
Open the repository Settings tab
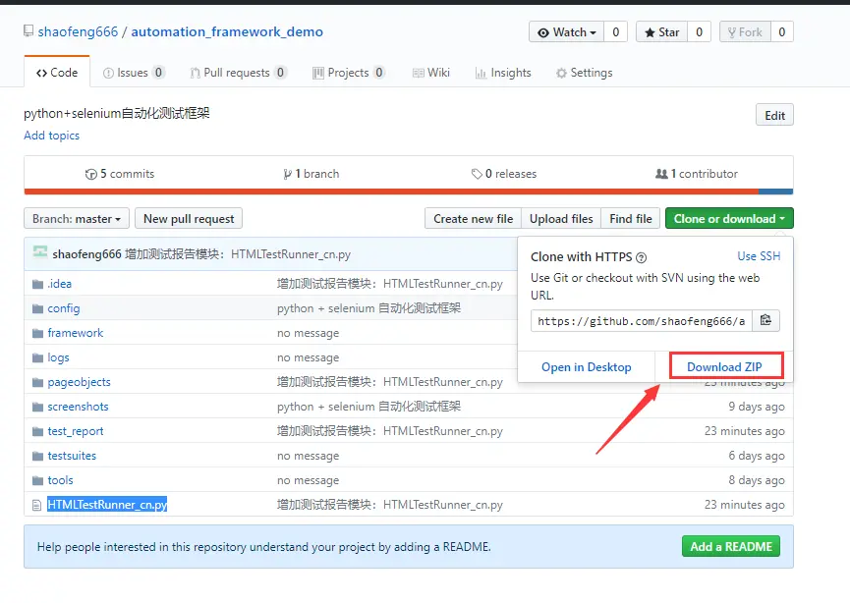click(584, 73)
